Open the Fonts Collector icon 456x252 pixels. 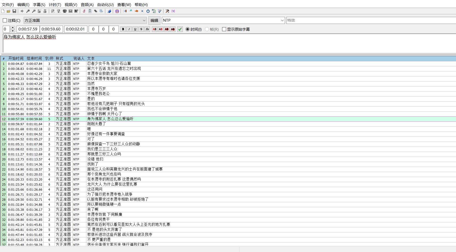tap(101, 11)
